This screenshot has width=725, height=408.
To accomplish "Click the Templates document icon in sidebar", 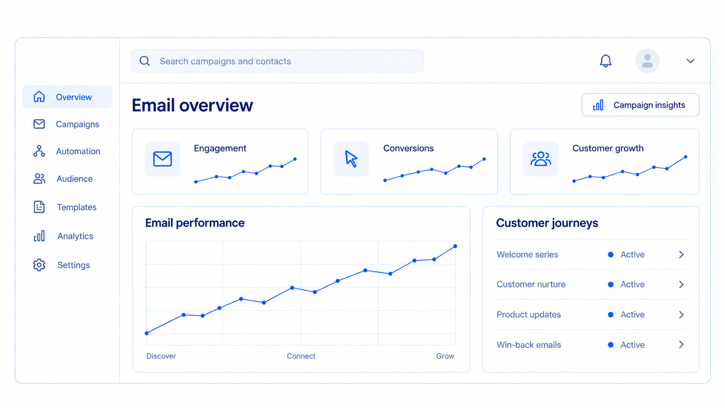I will coord(39,207).
